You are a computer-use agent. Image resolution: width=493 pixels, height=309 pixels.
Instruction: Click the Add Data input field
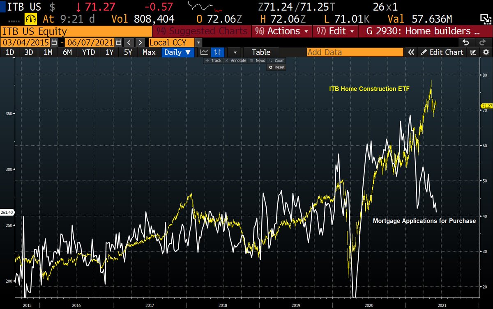click(355, 52)
